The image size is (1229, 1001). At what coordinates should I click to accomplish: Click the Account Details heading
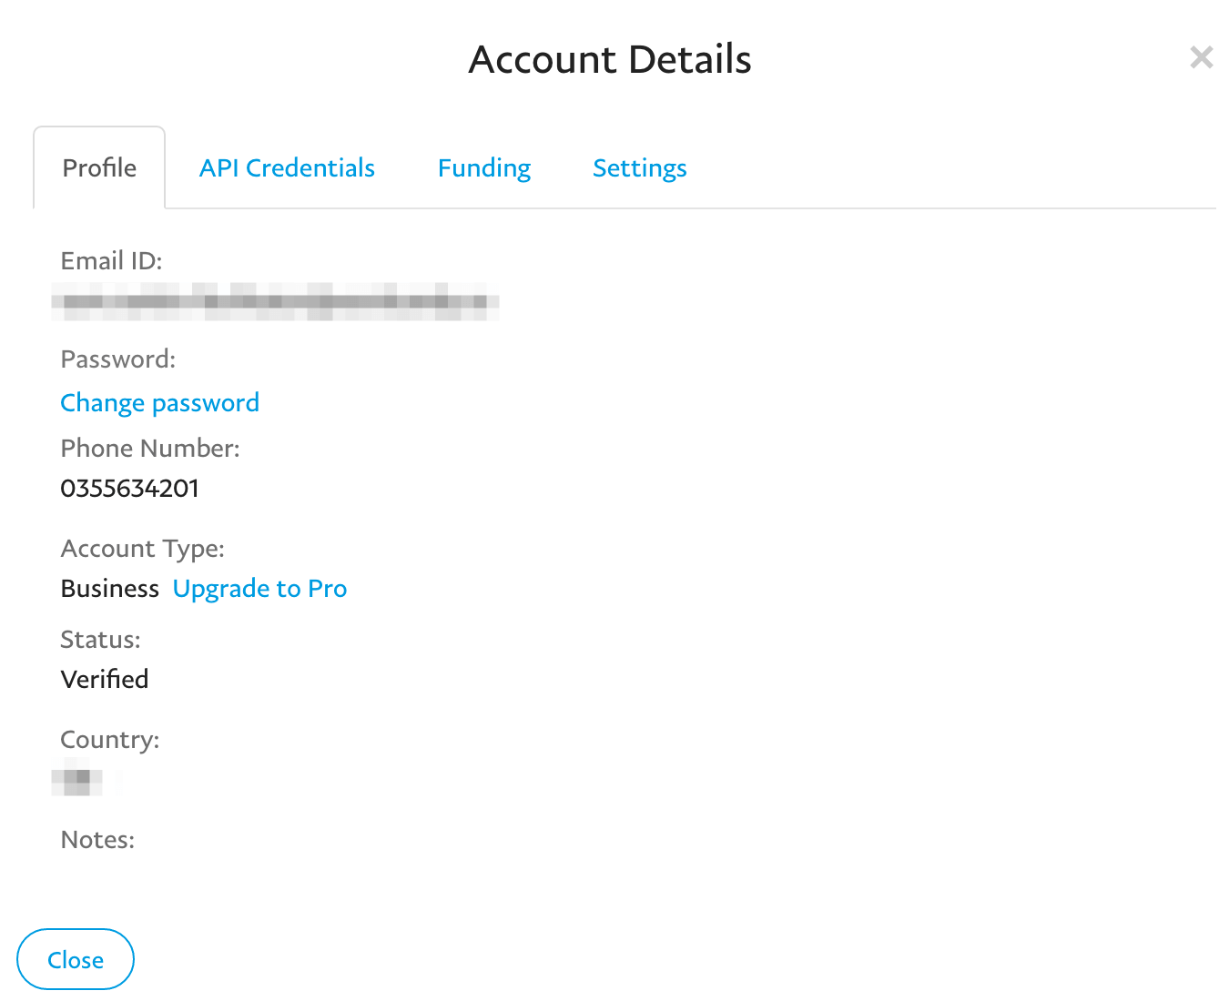[610, 60]
